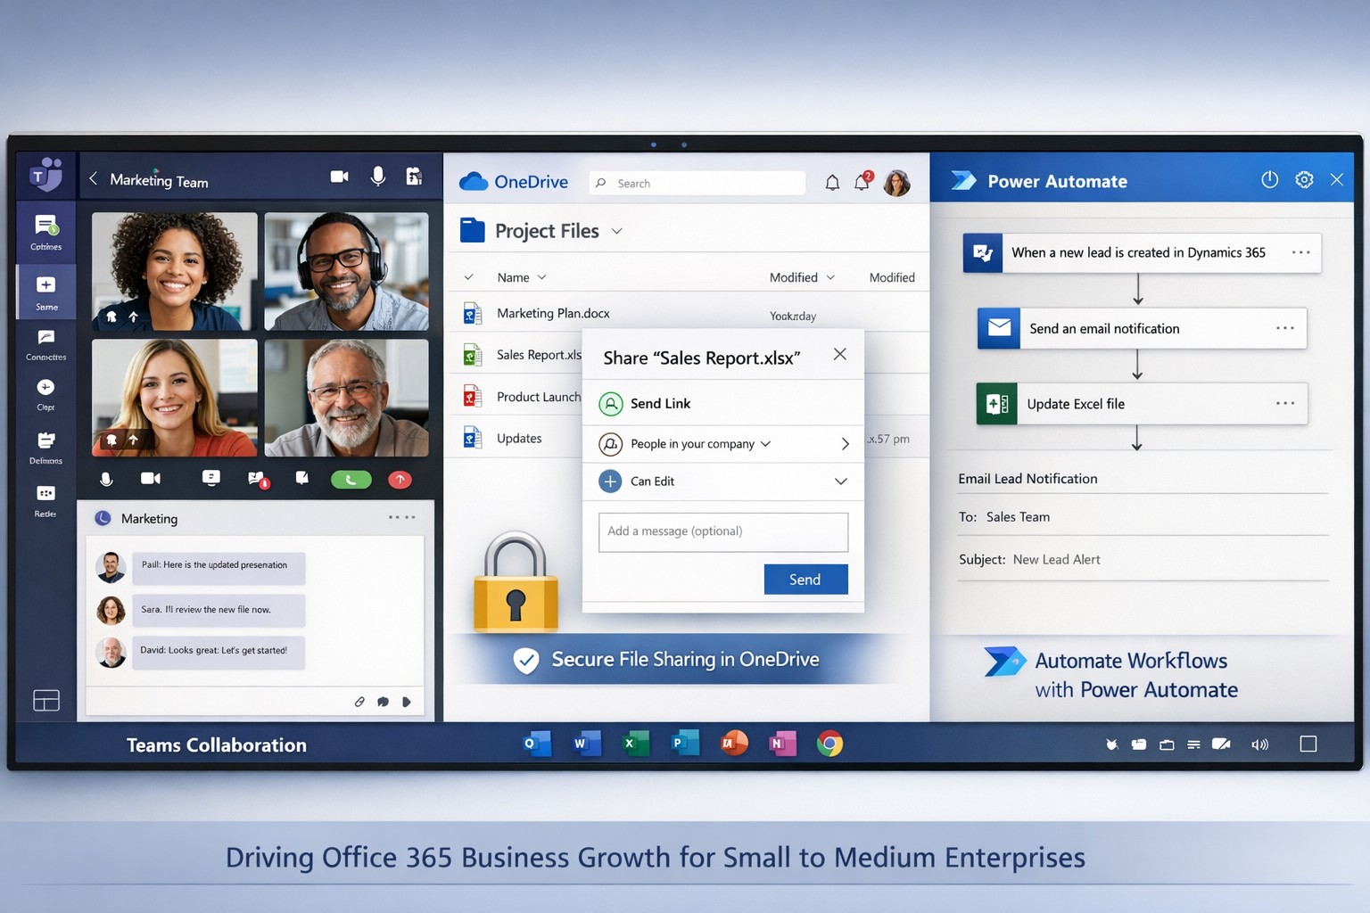Expand the Project Files folder dropdown

pos(616,231)
